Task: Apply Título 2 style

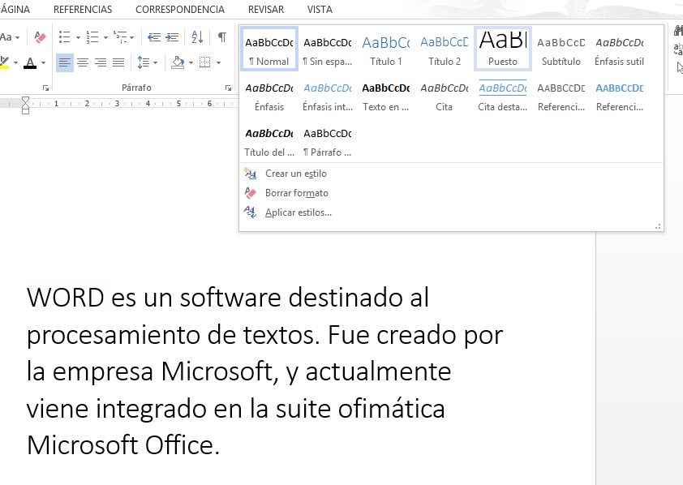Action: pos(445,49)
